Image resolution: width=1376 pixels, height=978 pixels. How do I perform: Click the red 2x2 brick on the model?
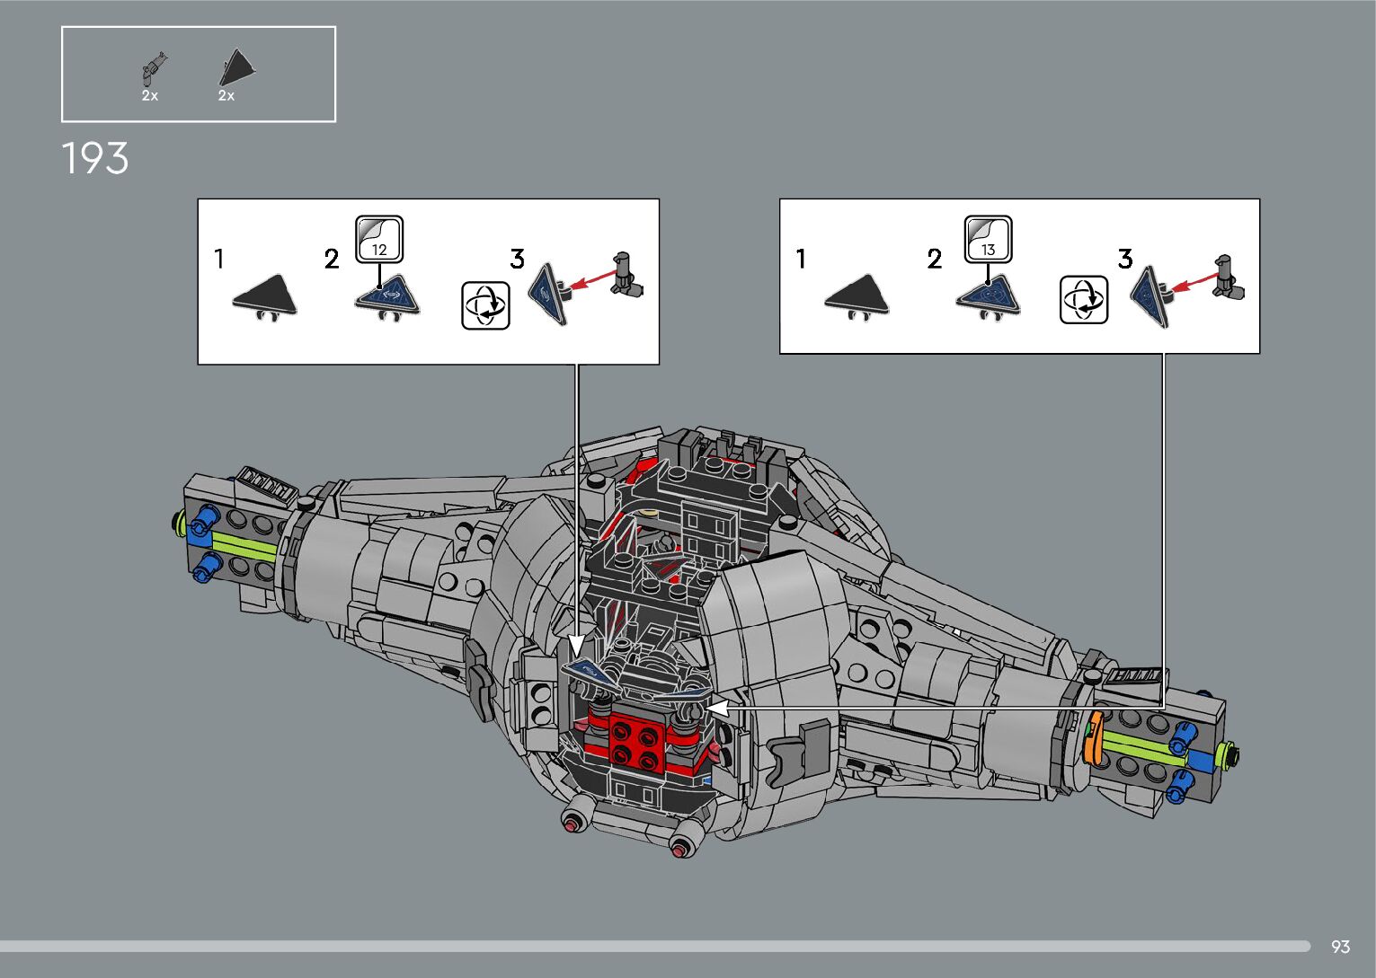coord(637,740)
